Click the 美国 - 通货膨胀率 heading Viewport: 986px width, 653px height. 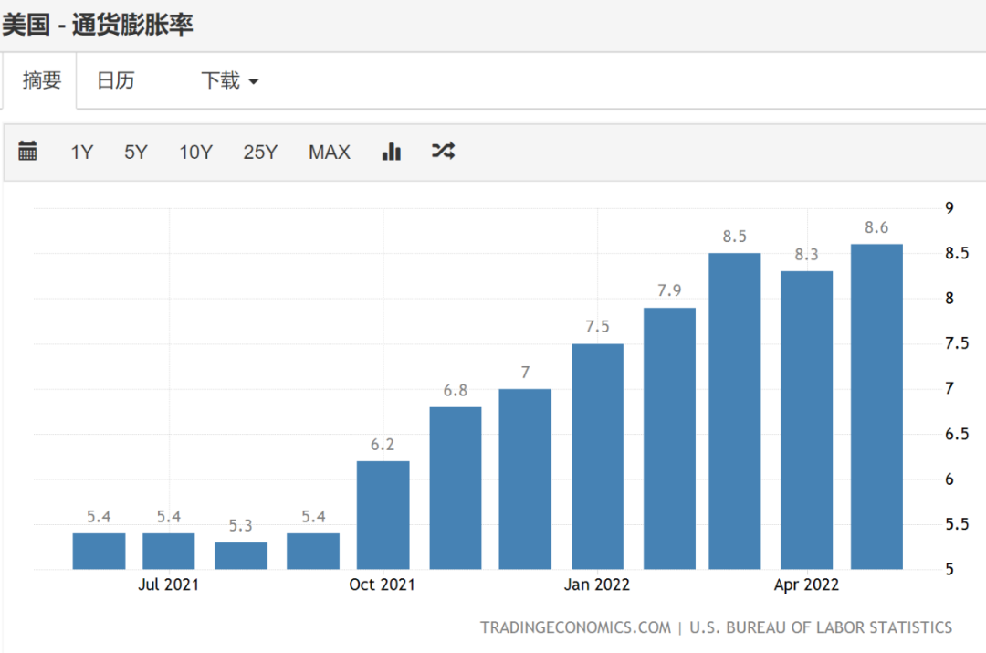(98, 26)
